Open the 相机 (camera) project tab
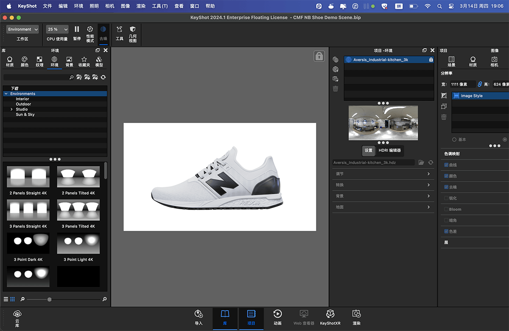509x331 pixels. [494, 62]
